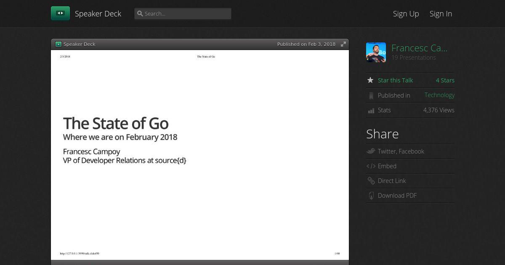Viewport: 505px width, 265px height.
Task: Click the Published in label
Action: (394, 95)
